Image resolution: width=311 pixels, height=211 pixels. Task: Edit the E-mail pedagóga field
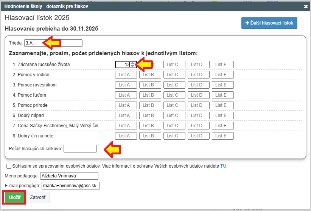point(70,186)
